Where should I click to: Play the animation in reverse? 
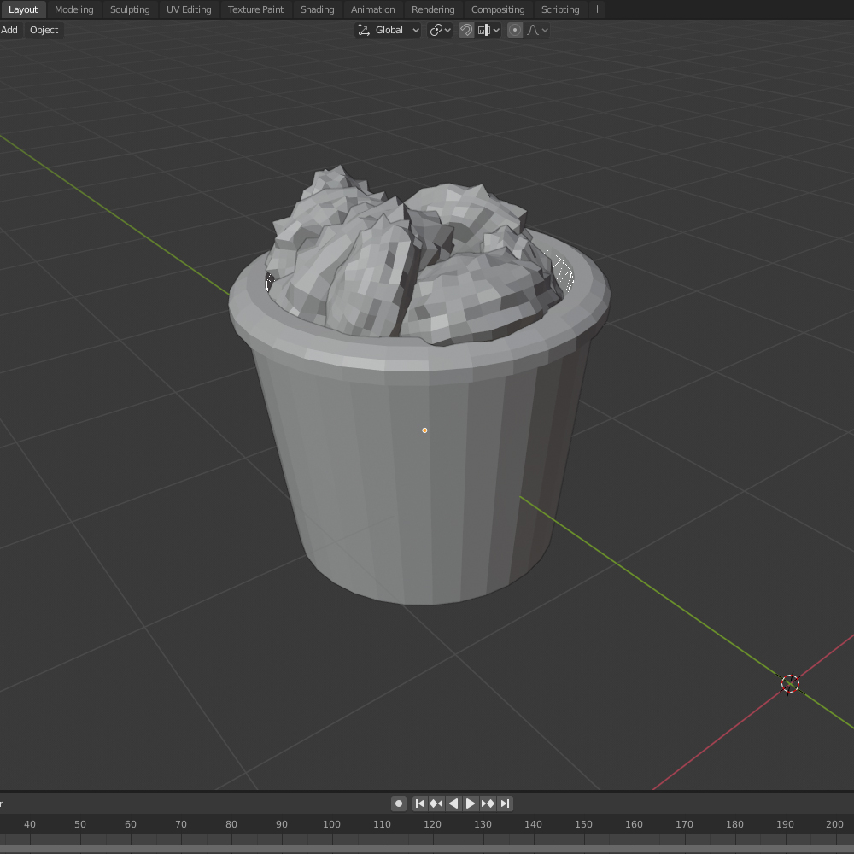[453, 804]
